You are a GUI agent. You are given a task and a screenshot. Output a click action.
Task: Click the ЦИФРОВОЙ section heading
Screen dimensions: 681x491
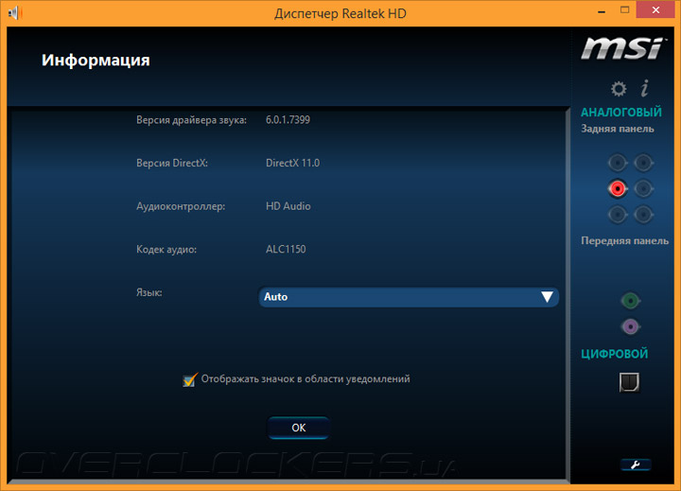pyautogui.click(x=614, y=354)
